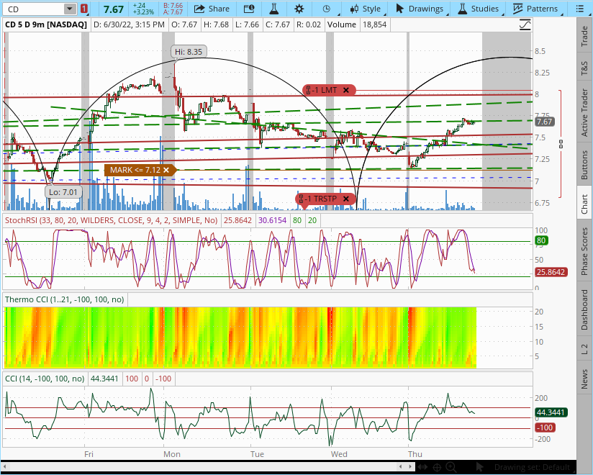Remove the MARK <= 7.12 alert
Screen dimensions: 593x475
pyautogui.click(x=166, y=170)
